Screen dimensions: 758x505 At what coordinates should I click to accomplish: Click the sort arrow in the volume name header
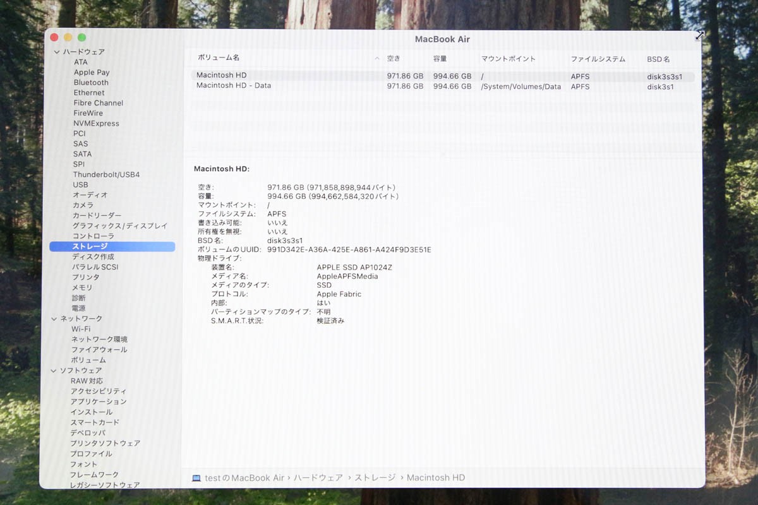click(377, 59)
